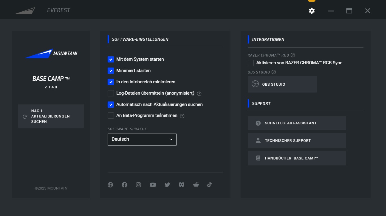Screen dimensions: 387x216
Task: Click help icon next to Log-Dateien übermitteln
Action: point(199,93)
